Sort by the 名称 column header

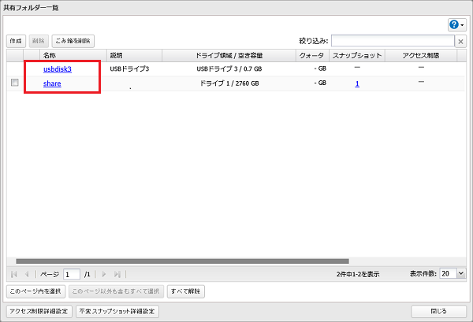73,55
